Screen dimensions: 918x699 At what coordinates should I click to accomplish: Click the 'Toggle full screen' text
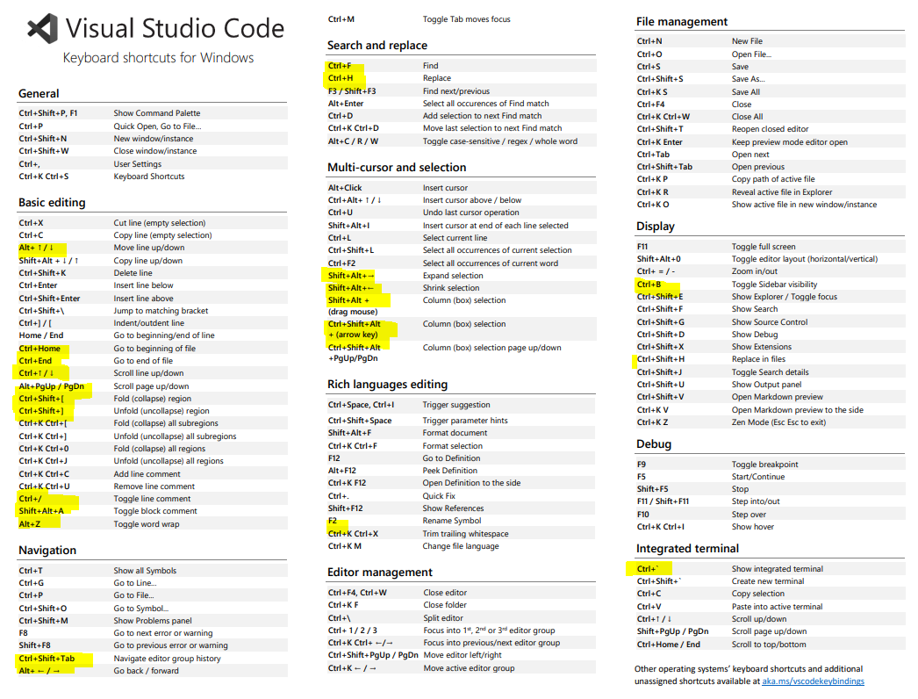point(764,247)
